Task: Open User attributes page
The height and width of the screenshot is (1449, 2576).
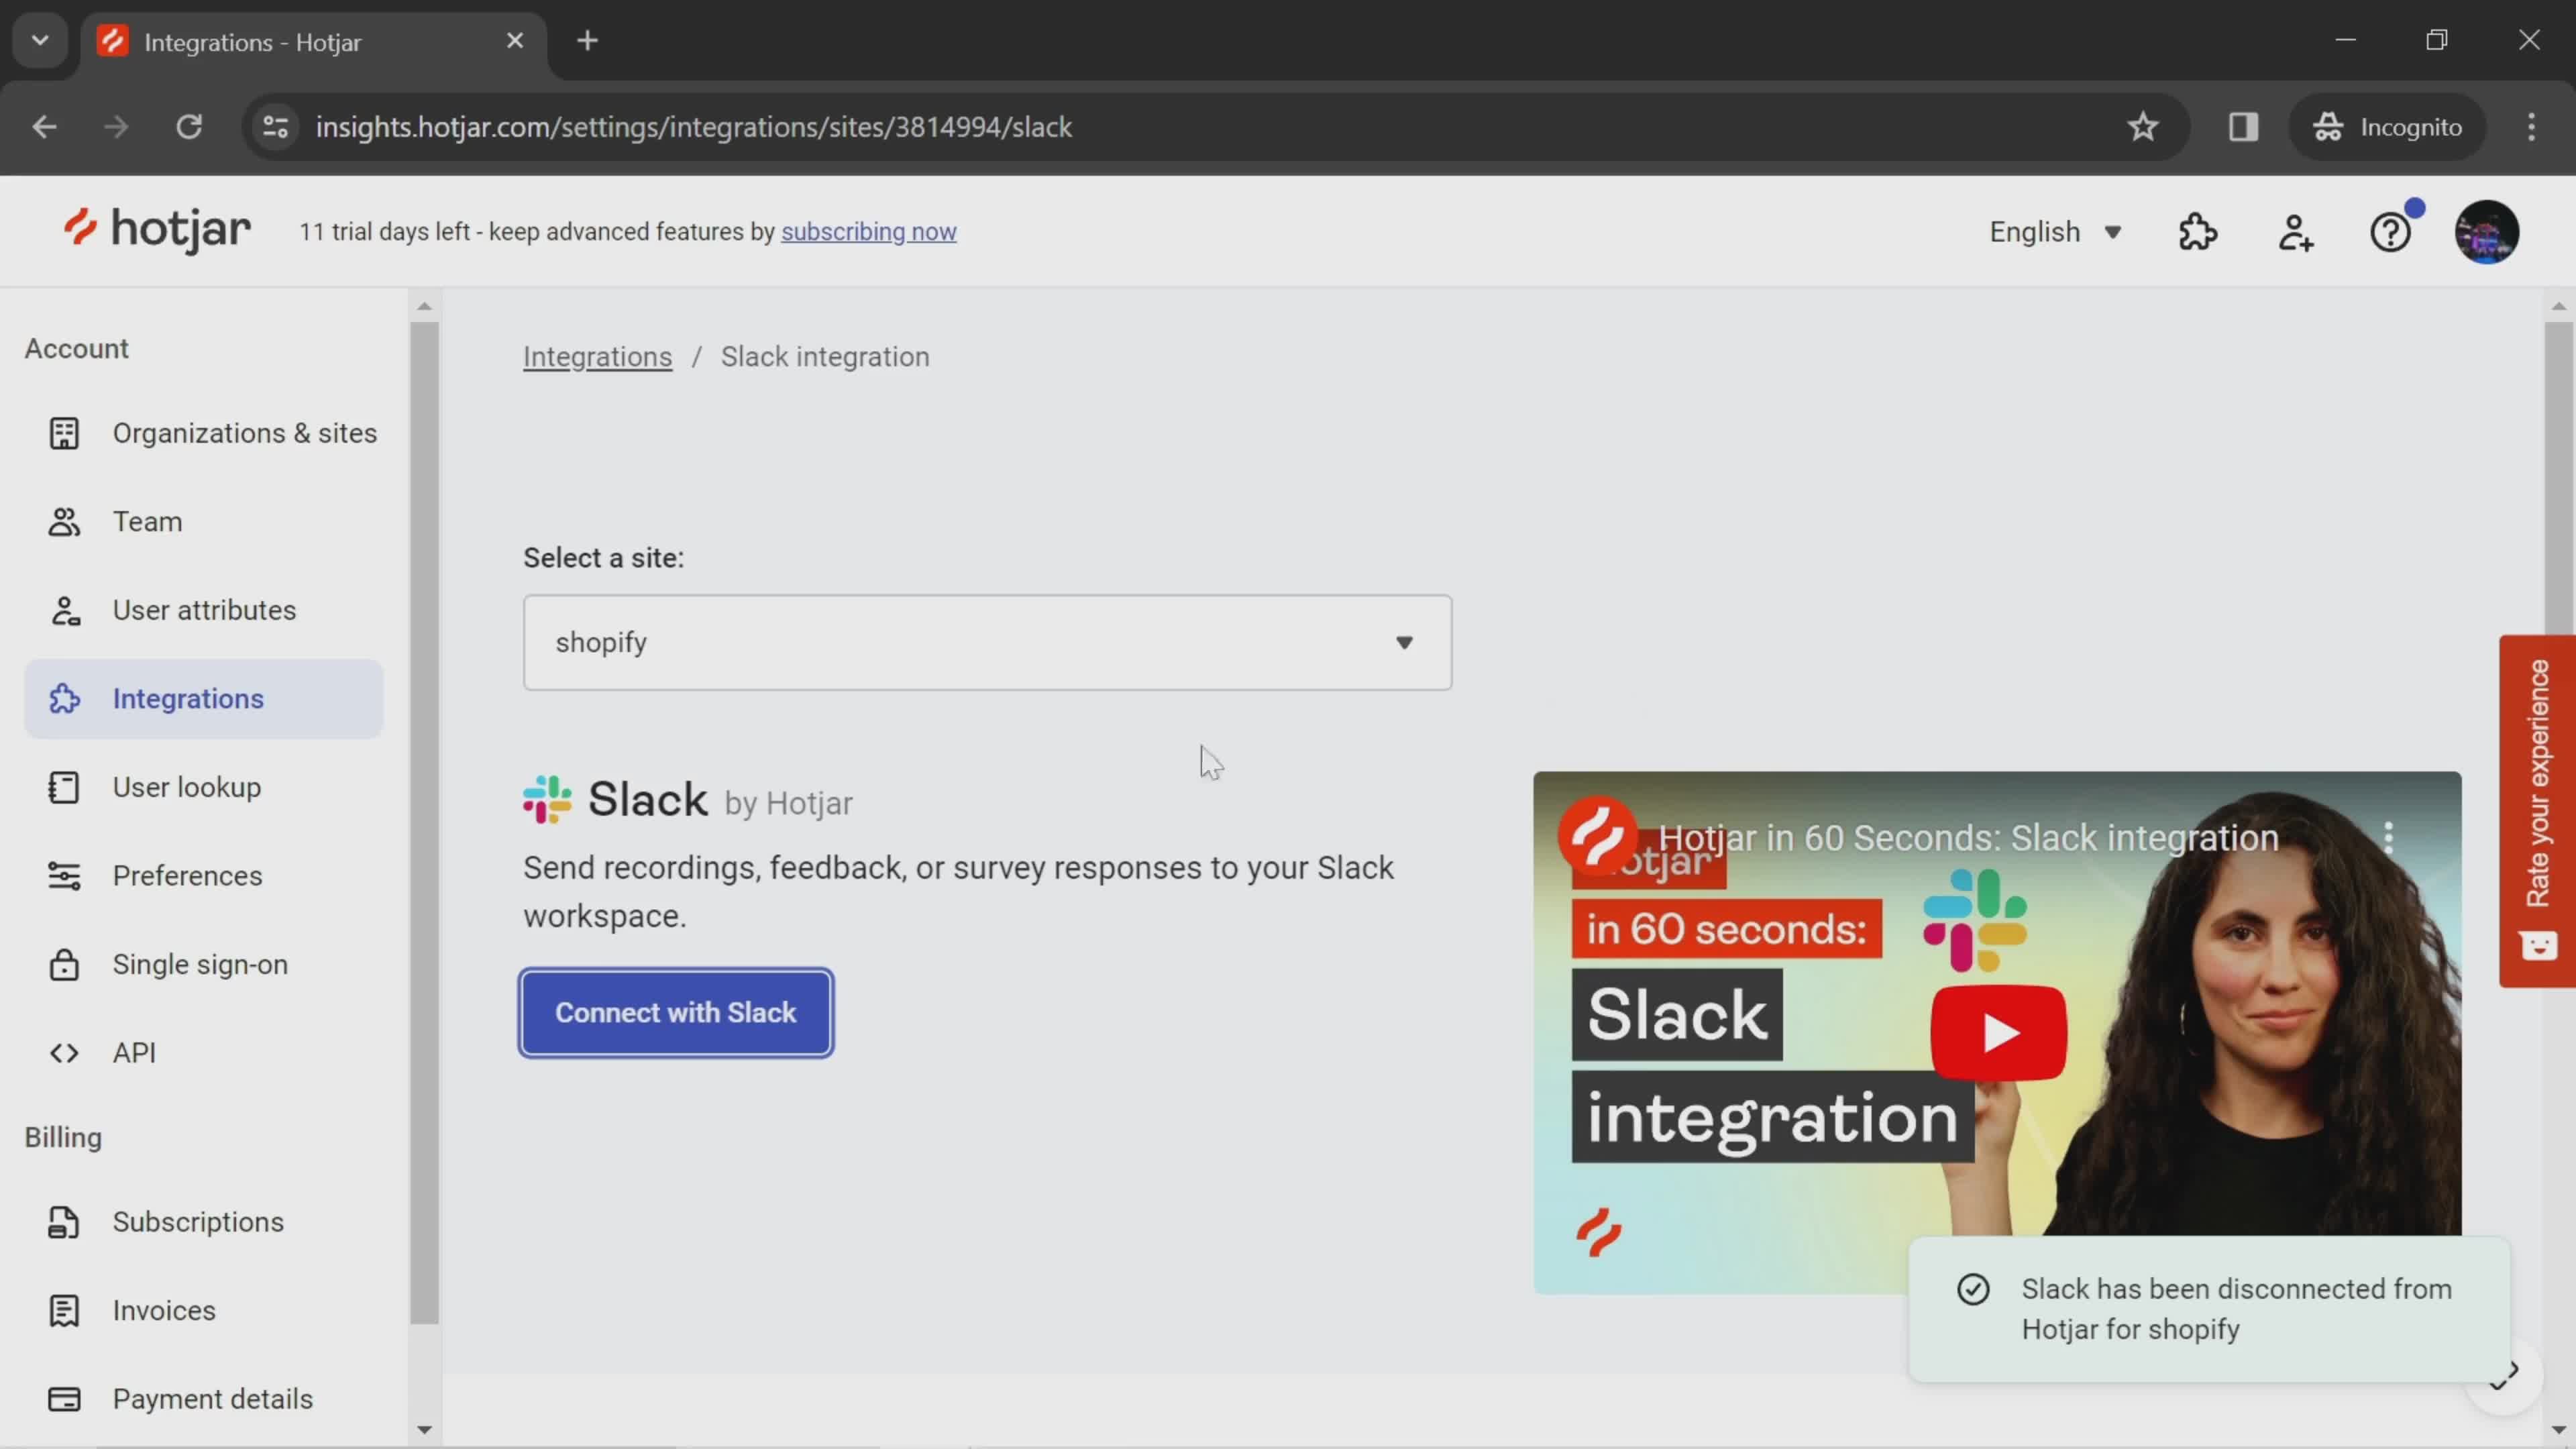Action: point(204,610)
